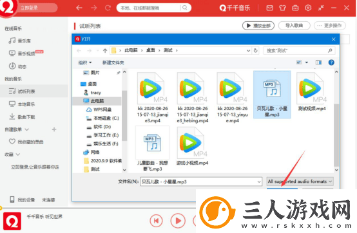
Task: Click the file list vertical scrollbar
Action: pyautogui.click(x=336, y=135)
